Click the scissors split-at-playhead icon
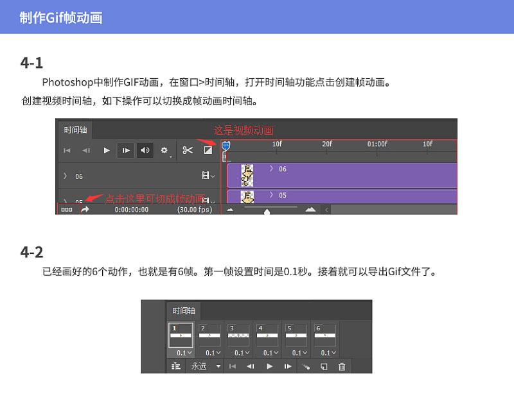Viewport: 514px width, 399px height. (188, 150)
